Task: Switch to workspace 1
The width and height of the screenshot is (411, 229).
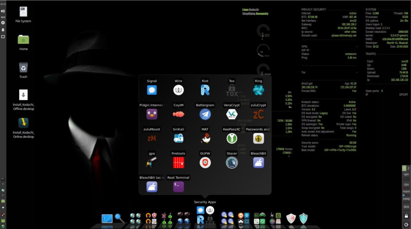Action: (404, 168)
